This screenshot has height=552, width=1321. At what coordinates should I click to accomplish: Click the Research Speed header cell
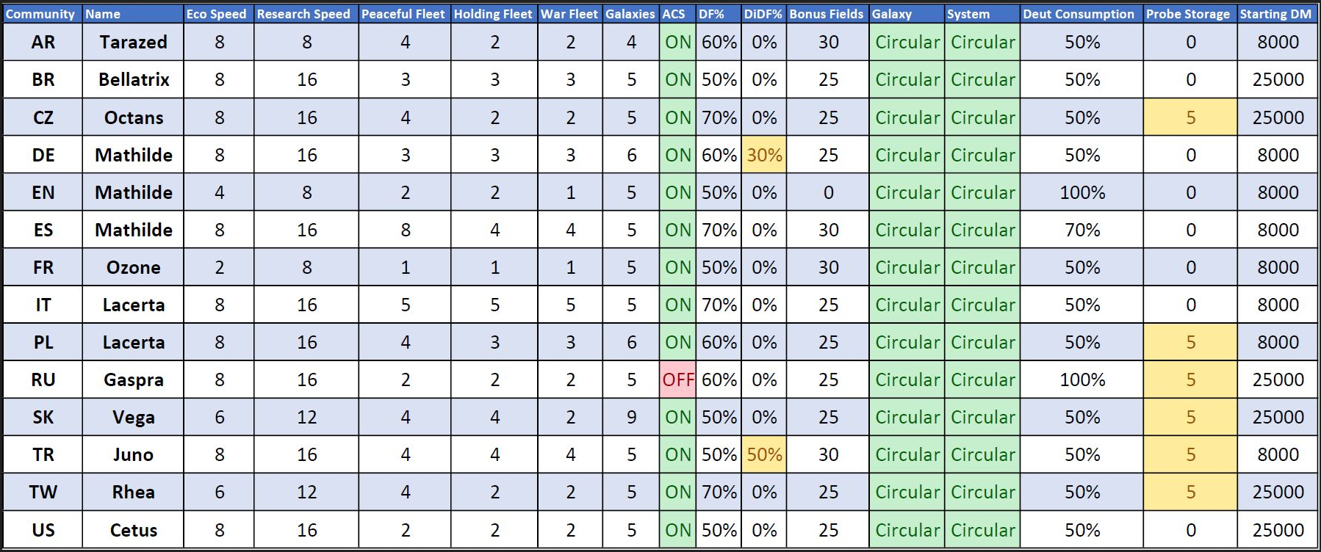(303, 14)
